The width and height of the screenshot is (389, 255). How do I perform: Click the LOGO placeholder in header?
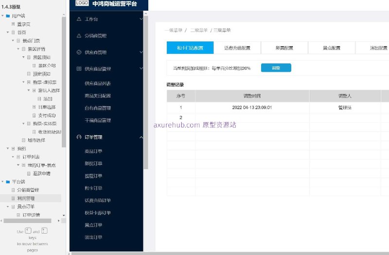(x=82, y=3)
